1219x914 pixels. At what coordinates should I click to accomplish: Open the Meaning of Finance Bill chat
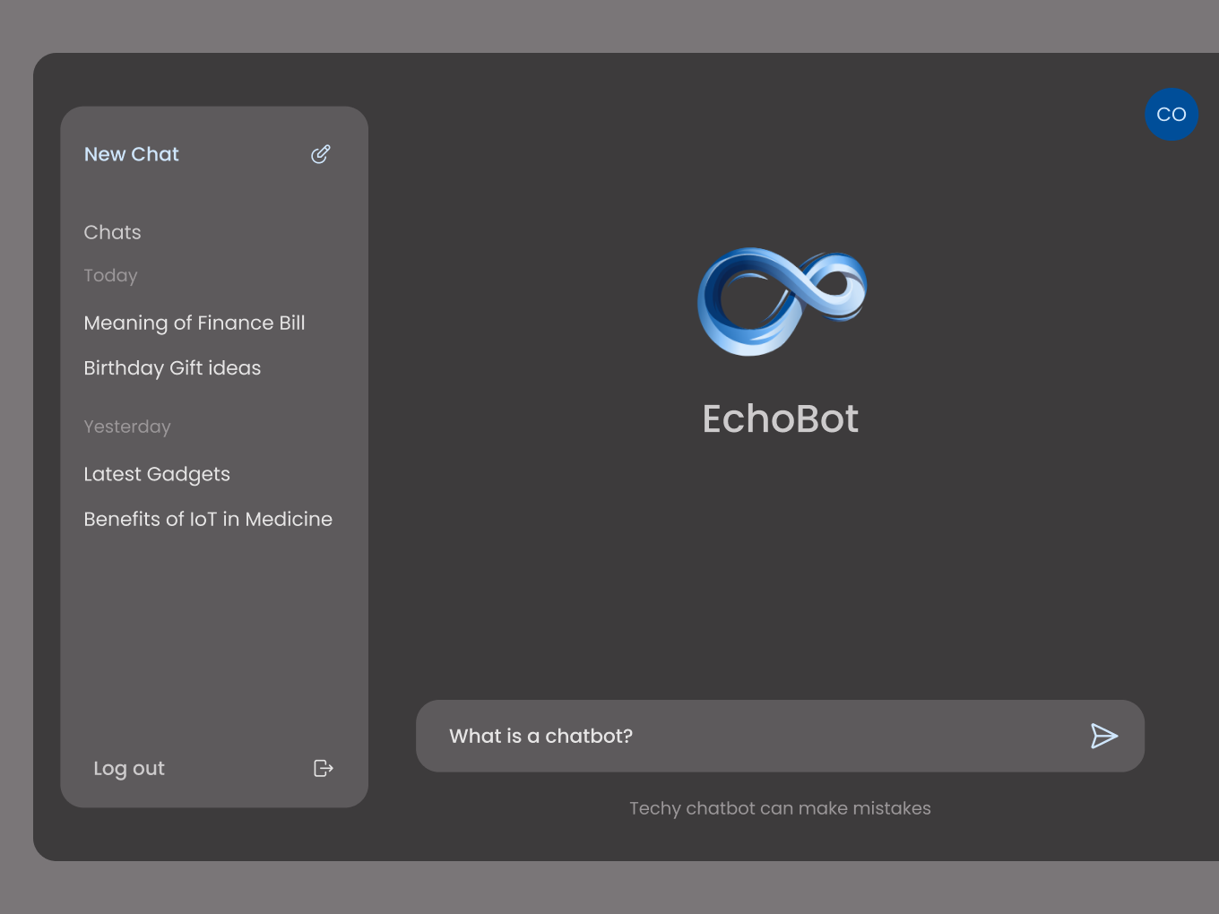(x=195, y=323)
